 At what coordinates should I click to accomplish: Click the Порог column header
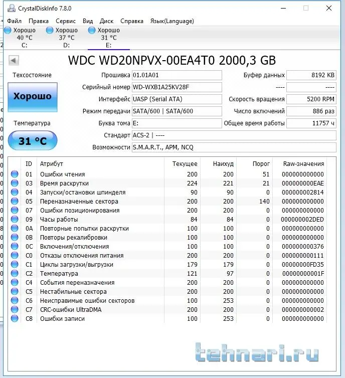click(x=261, y=164)
